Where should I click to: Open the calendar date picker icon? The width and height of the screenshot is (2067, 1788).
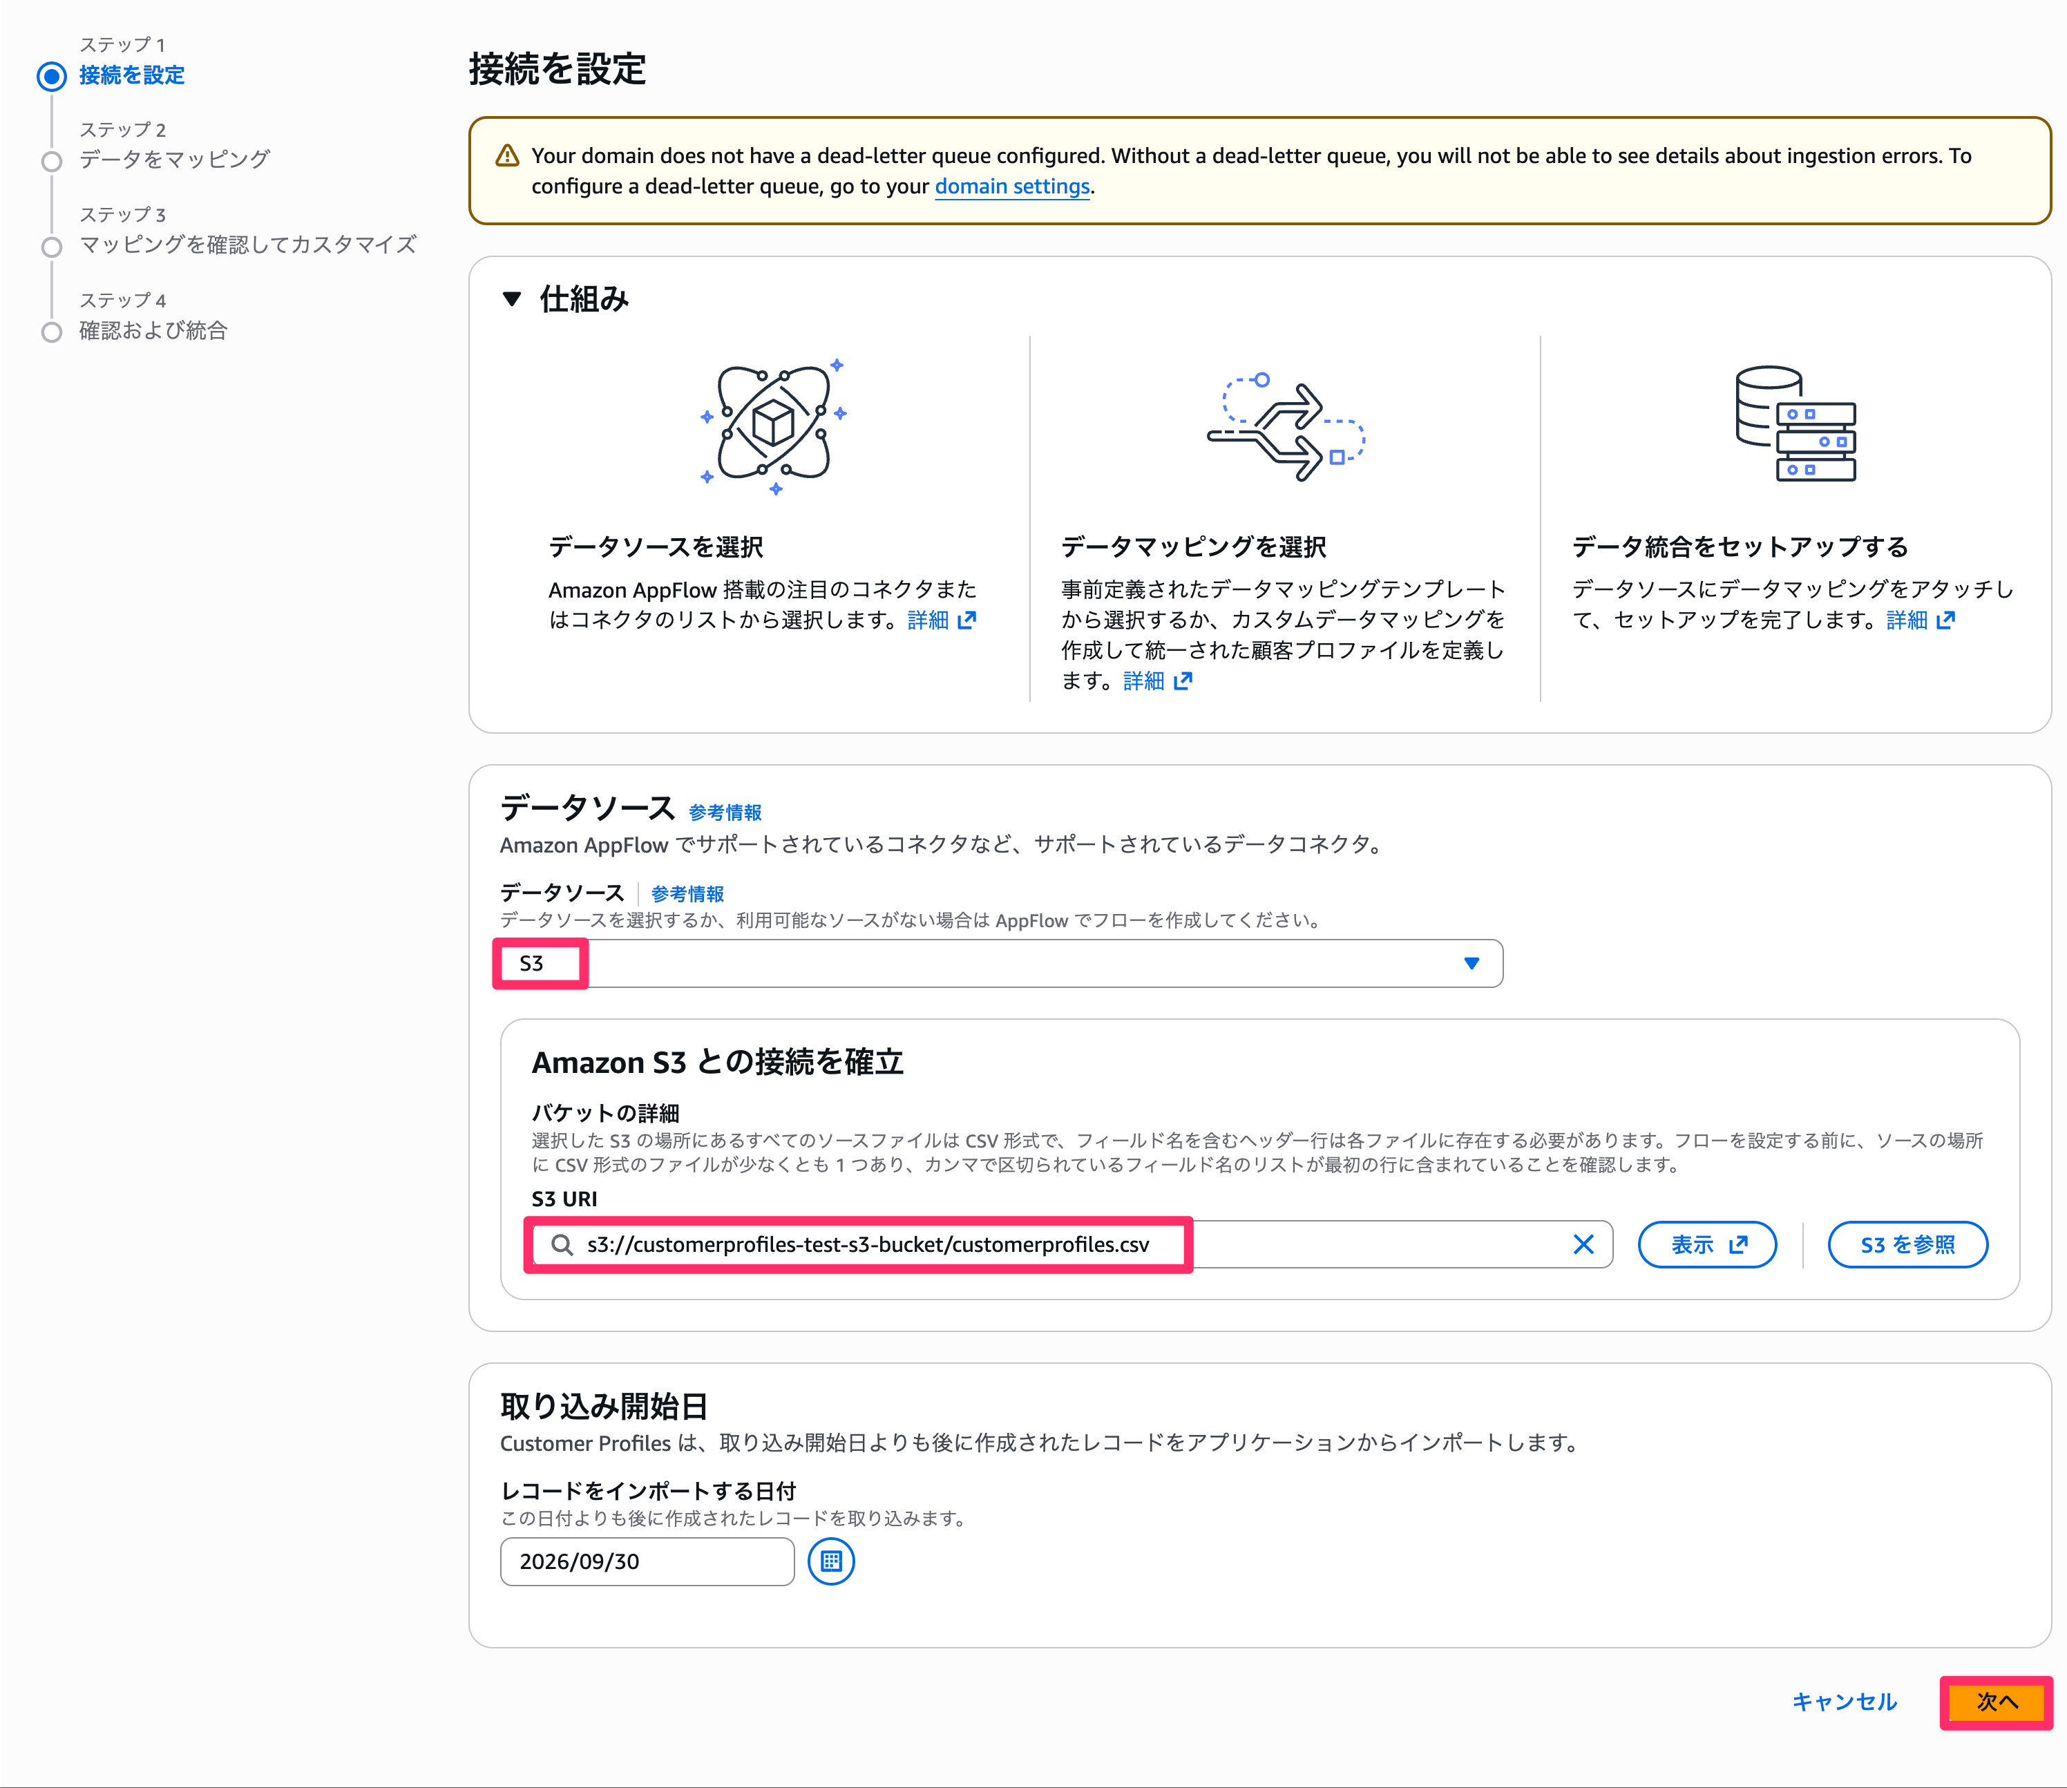point(831,1561)
